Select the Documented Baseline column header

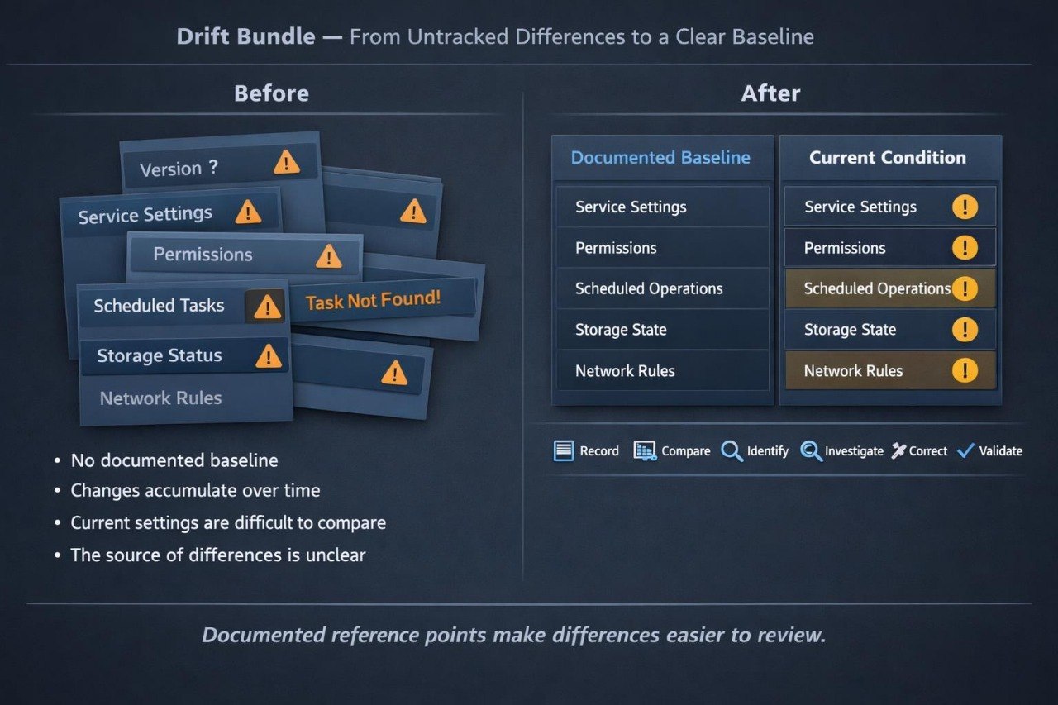coord(660,158)
